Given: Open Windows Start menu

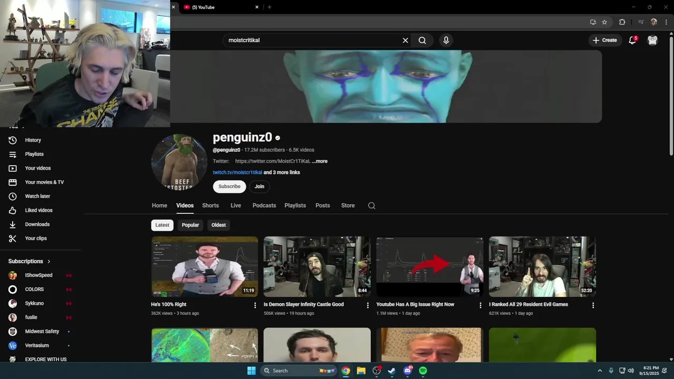Looking at the screenshot, I should (x=251, y=371).
